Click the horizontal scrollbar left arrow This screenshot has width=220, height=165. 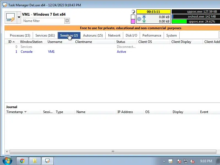(x=7, y=152)
